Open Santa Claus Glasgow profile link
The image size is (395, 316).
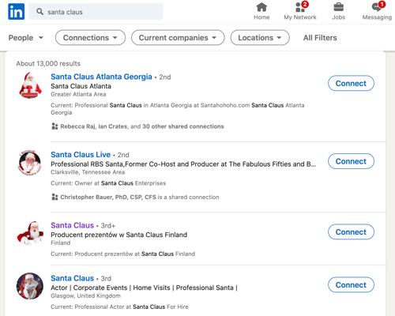pos(72,278)
